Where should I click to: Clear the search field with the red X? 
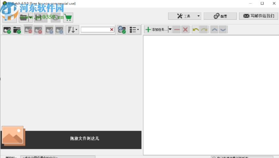pyautogui.click(x=112, y=30)
